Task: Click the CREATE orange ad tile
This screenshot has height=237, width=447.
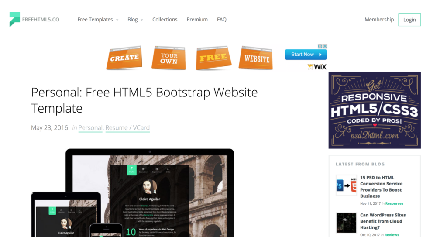Action: (x=124, y=58)
